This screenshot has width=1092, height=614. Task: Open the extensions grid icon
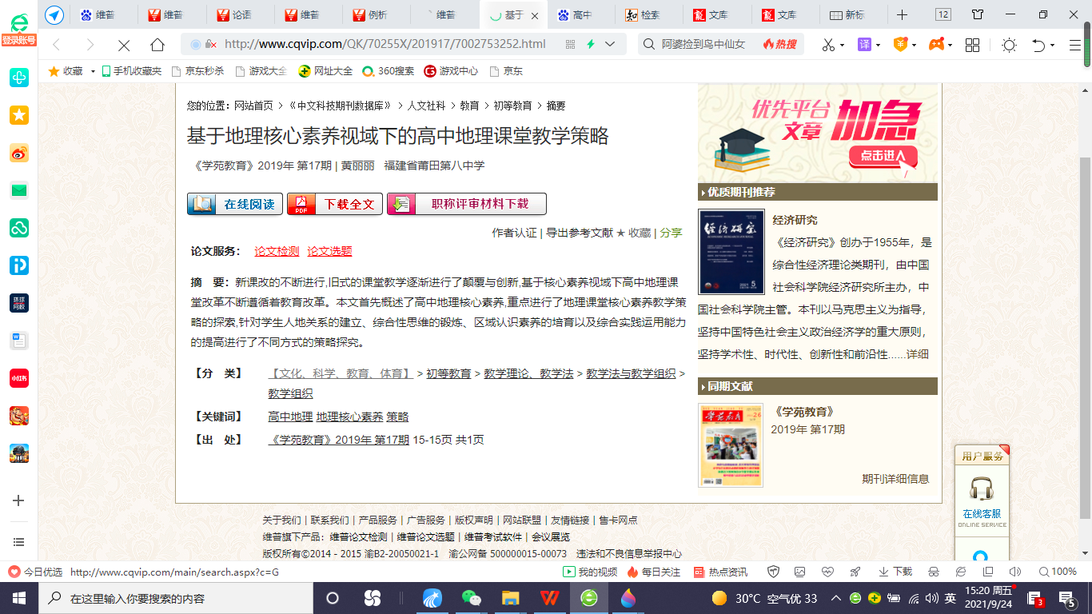972,45
